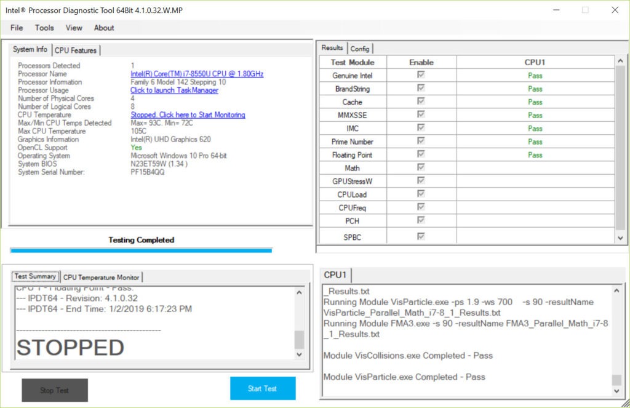Click to launch Task Manager link
The image size is (630, 408).
click(174, 90)
